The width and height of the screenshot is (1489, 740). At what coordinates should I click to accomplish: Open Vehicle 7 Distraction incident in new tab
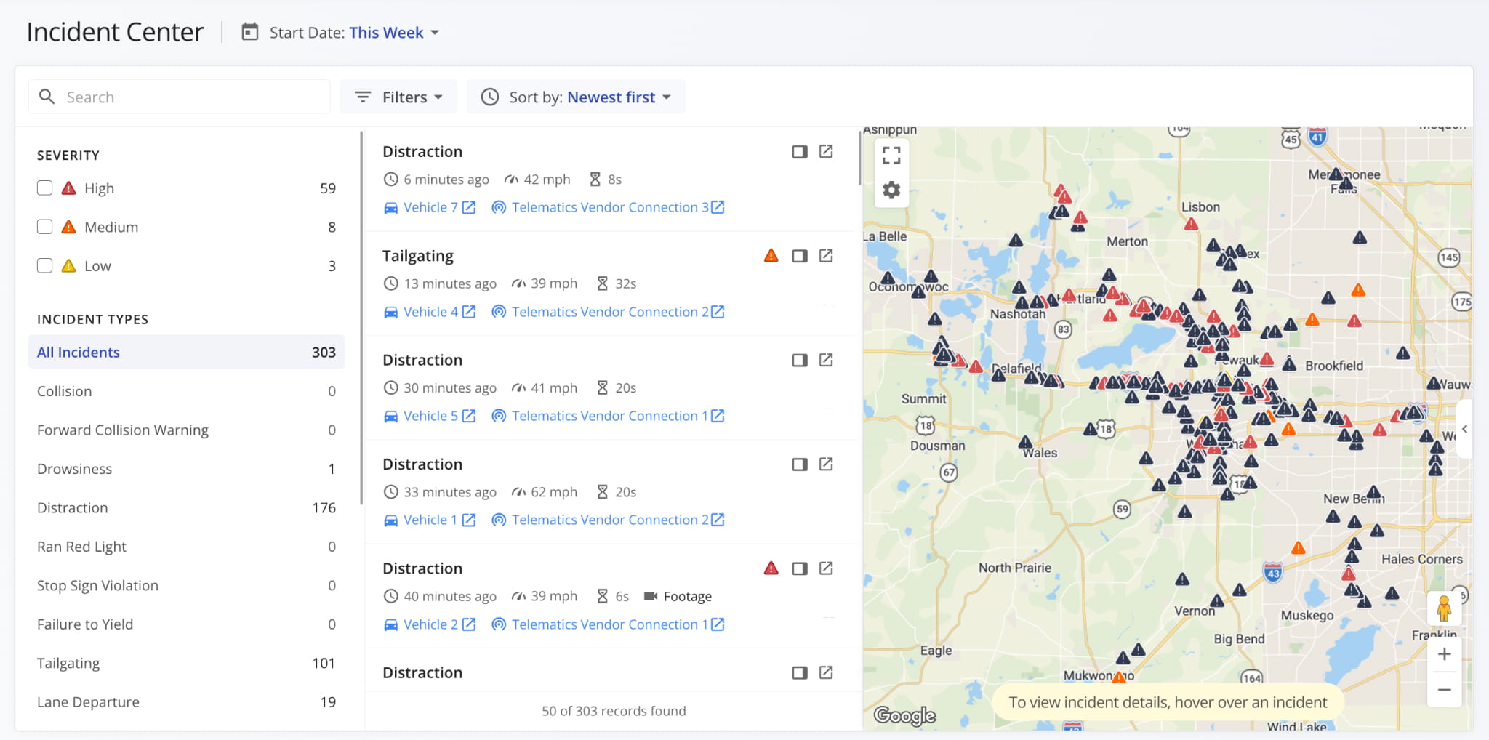click(826, 151)
